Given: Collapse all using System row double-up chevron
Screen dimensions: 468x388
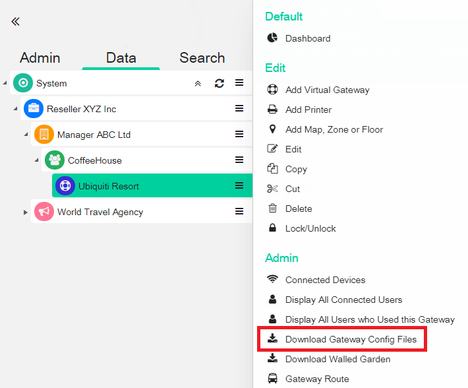Looking at the screenshot, I should click(x=198, y=83).
